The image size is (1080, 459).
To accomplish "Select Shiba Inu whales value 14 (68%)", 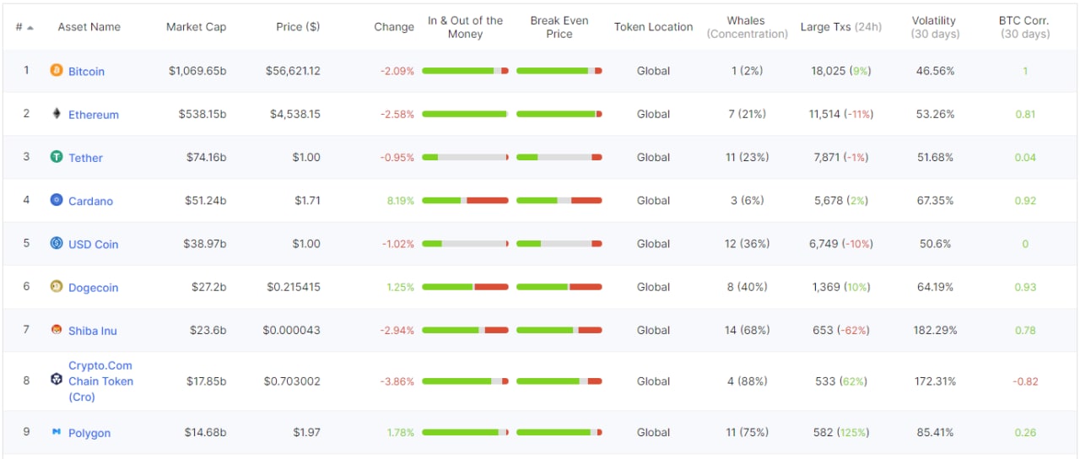I will [x=747, y=330].
